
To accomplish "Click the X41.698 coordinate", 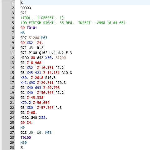I will click(x=28, y=83).
